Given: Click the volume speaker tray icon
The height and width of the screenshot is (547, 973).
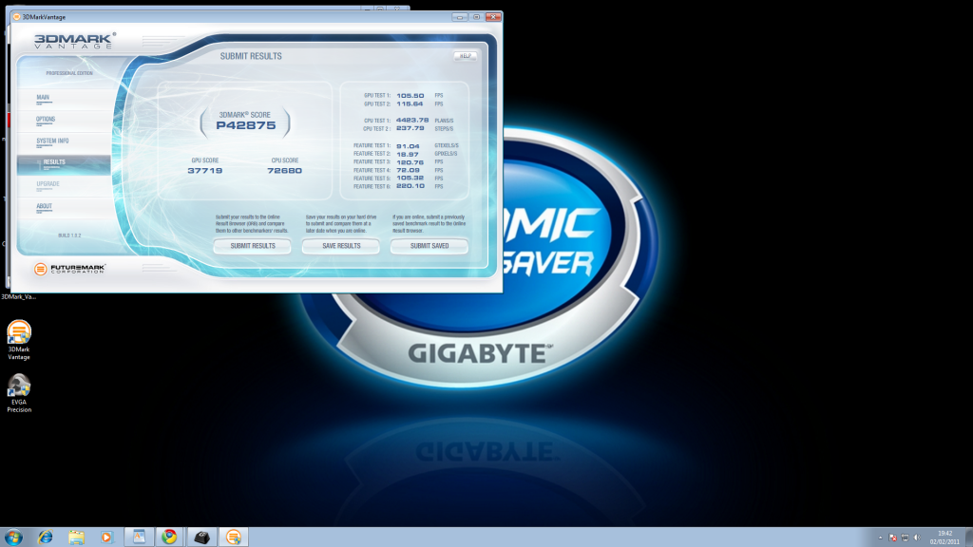Looking at the screenshot, I should [917, 537].
